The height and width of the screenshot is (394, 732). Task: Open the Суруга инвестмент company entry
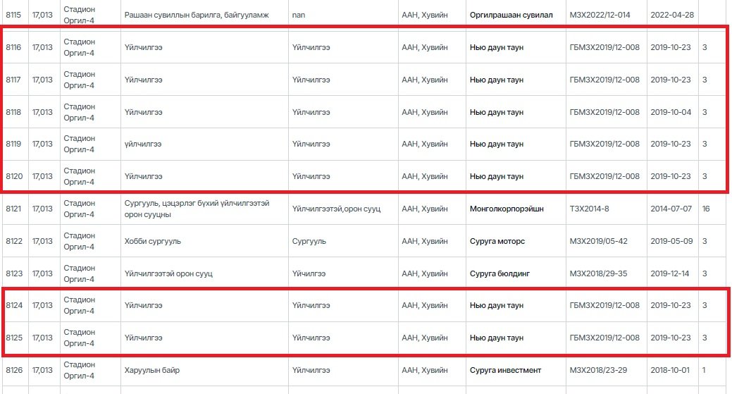click(505, 370)
